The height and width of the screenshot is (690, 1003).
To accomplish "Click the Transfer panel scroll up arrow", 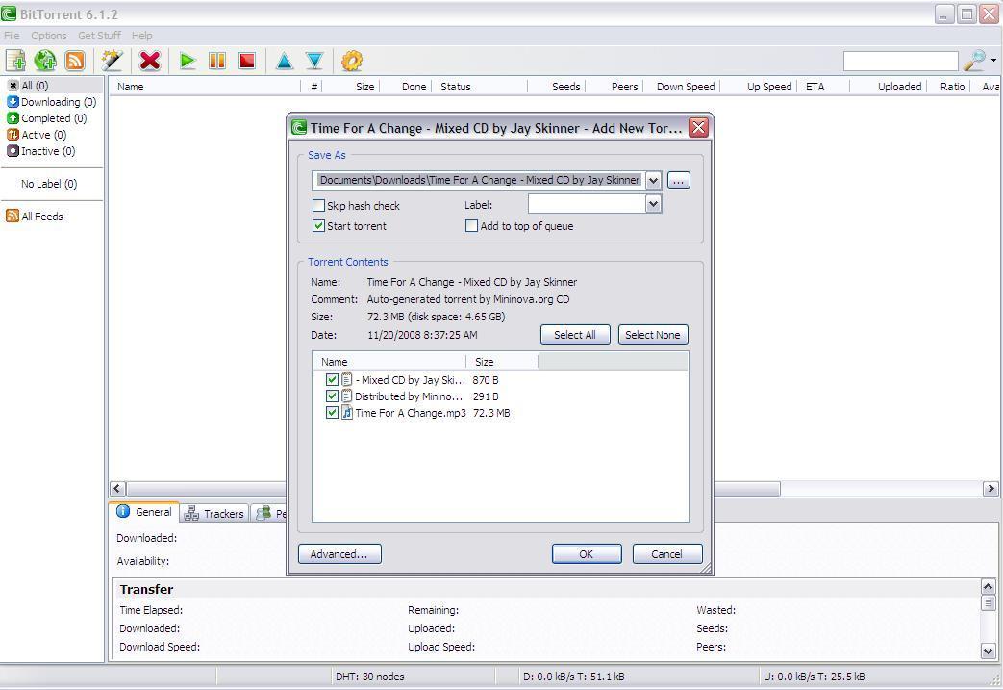I will click(989, 586).
